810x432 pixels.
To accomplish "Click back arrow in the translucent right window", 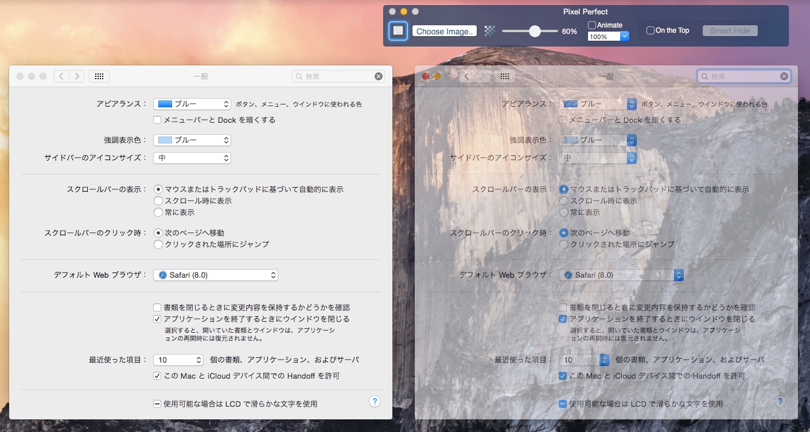I will tap(467, 76).
